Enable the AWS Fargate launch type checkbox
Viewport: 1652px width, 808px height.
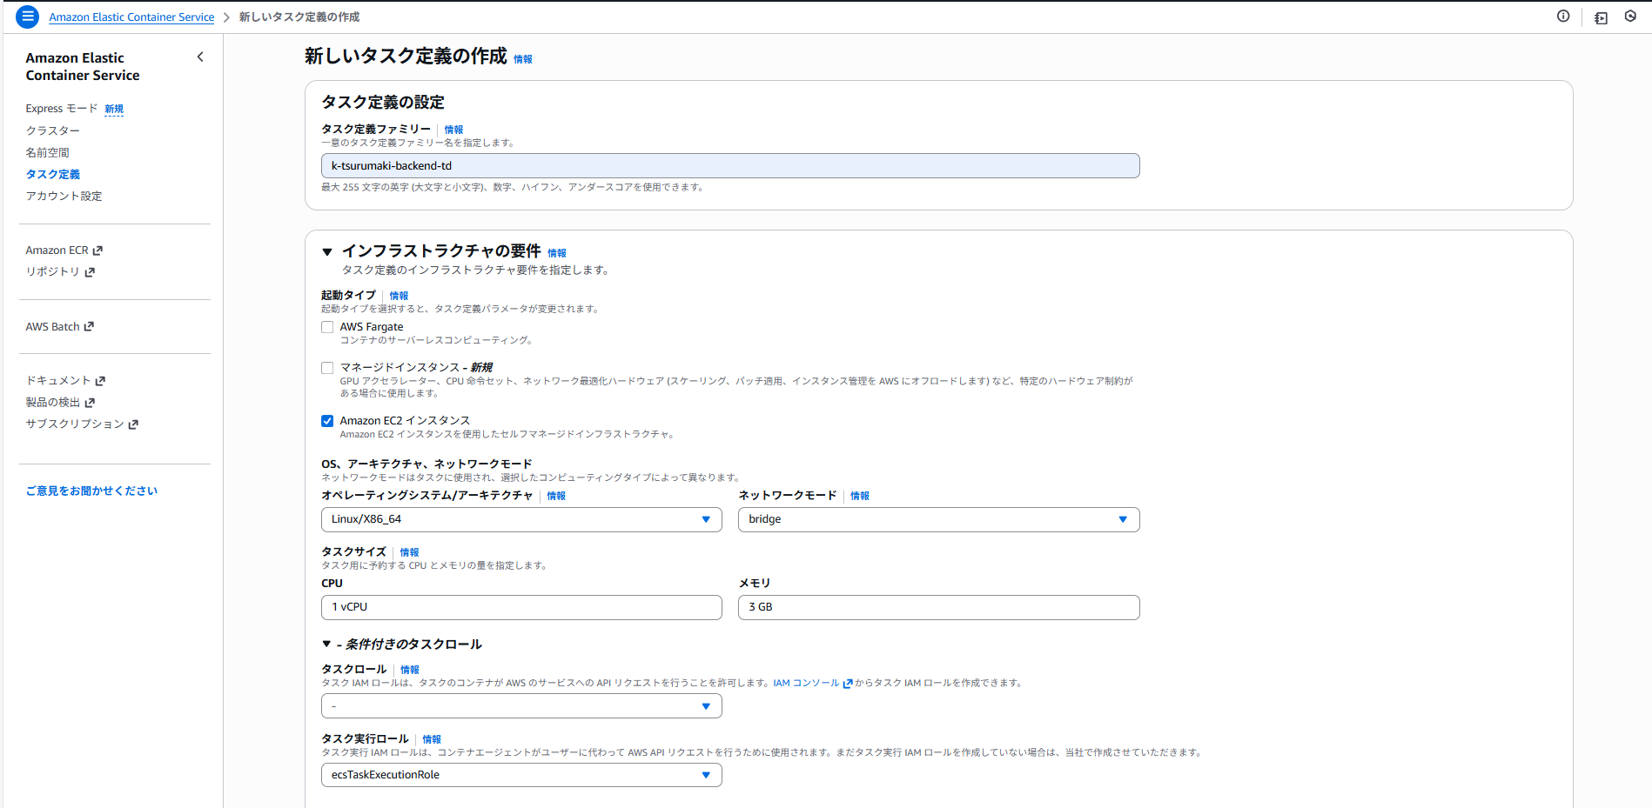[x=327, y=327]
